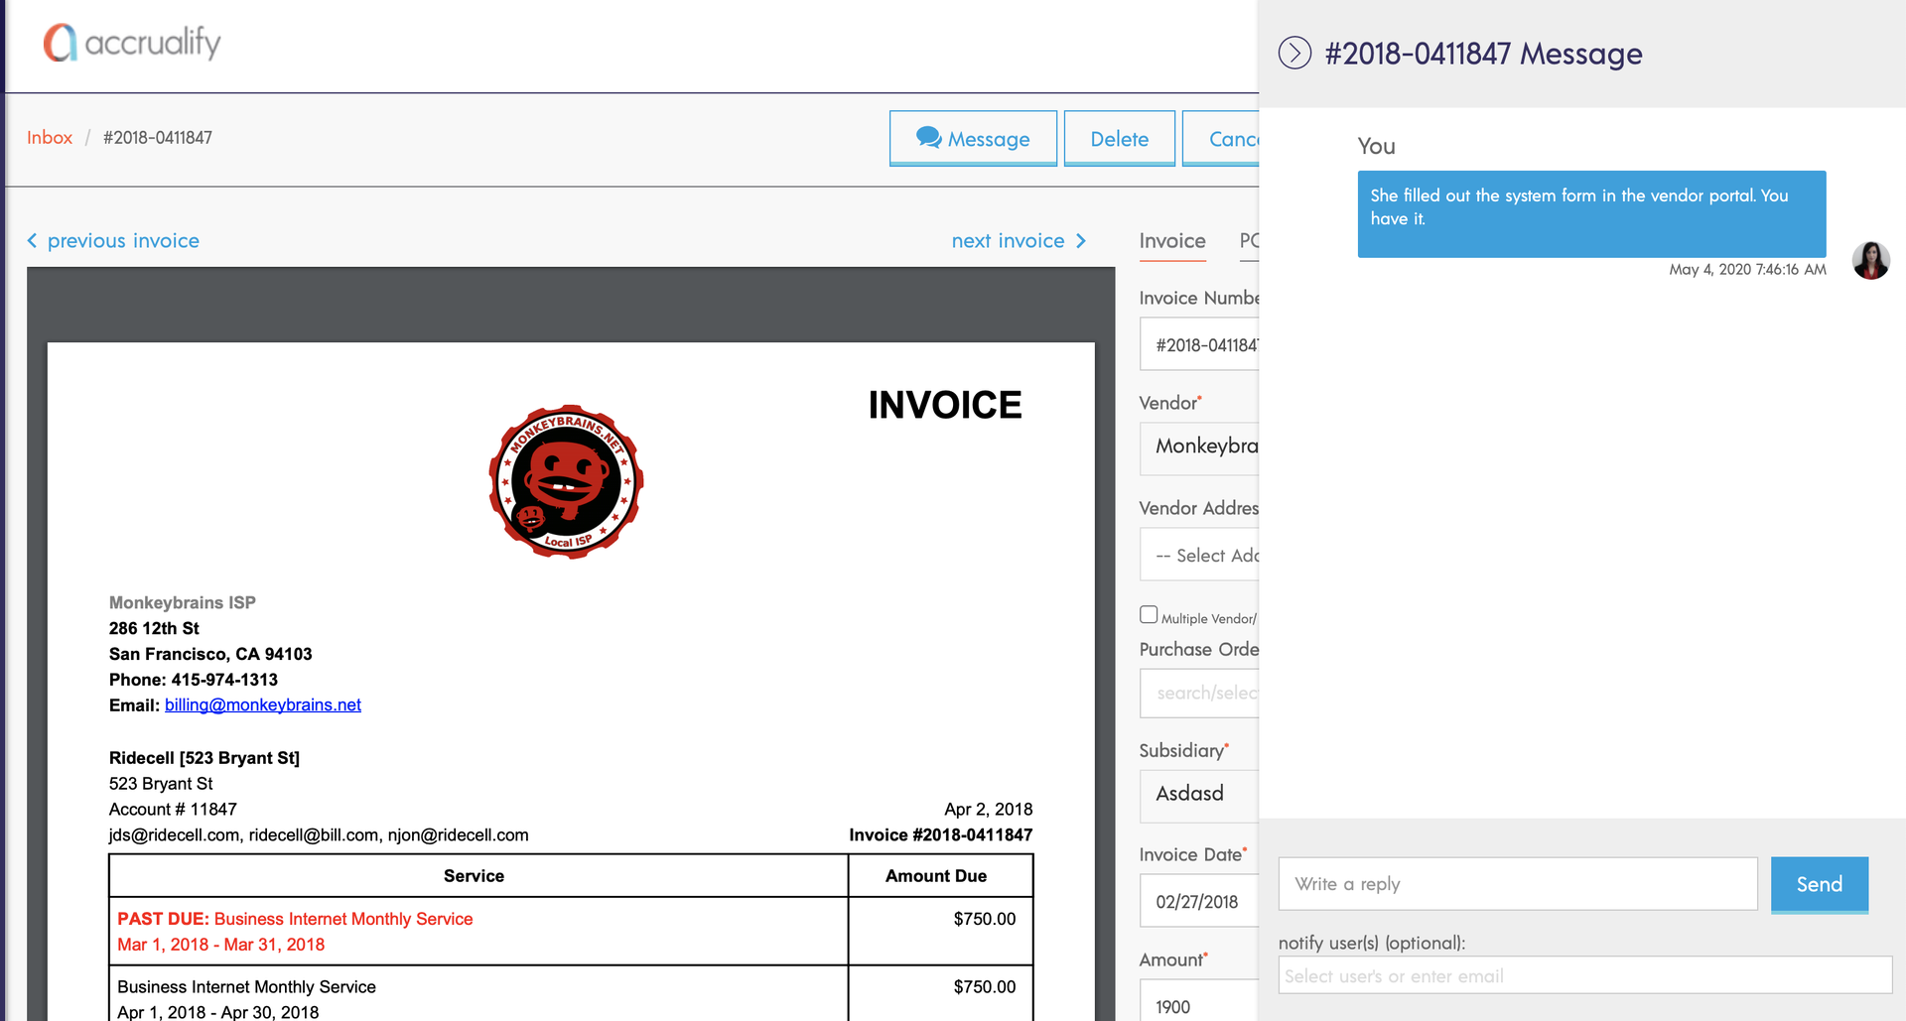Toggle the Multiple Vendor checkbox

[1149, 615]
